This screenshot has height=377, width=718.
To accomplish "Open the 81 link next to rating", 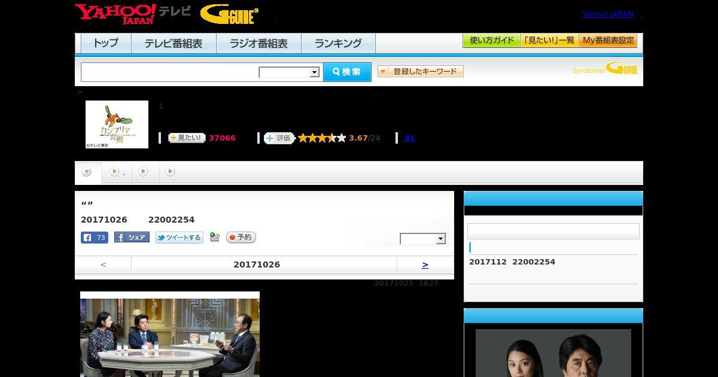I will [x=410, y=138].
